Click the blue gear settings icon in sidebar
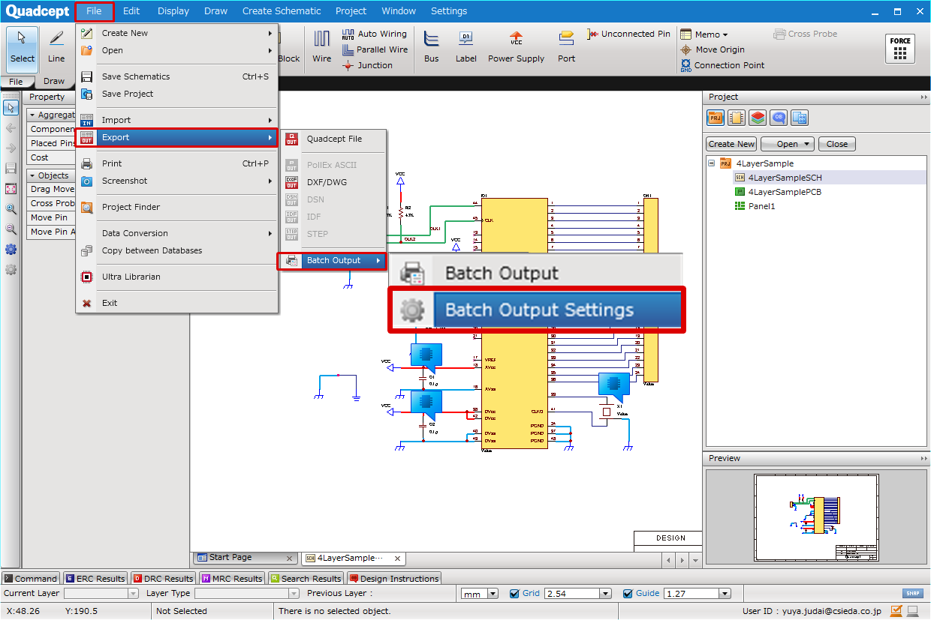This screenshot has height=620, width=931. point(11,250)
